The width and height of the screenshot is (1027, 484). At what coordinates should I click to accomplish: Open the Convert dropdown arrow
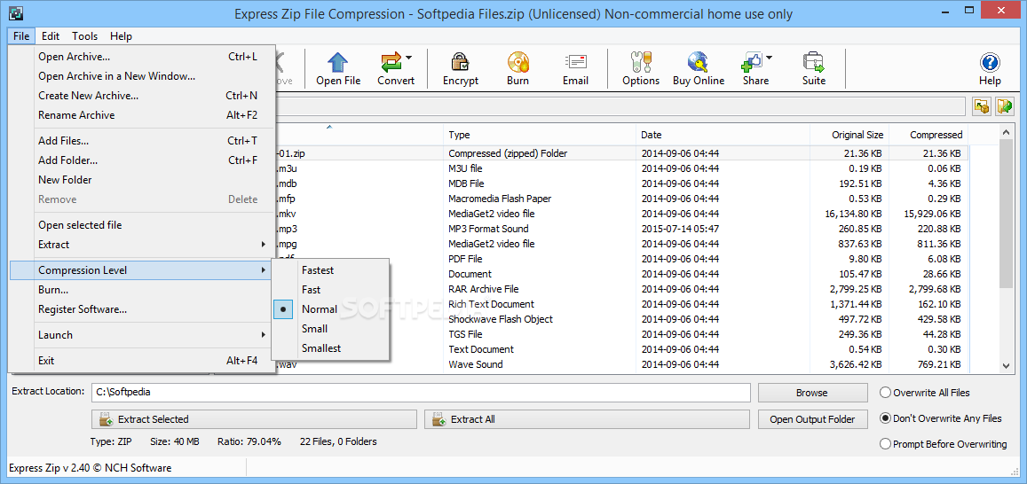(408, 58)
